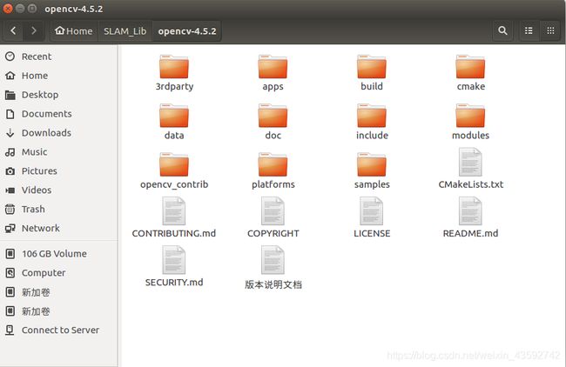Select the include folder icon
Image resolution: width=566 pixels, height=367 pixels.
372,116
